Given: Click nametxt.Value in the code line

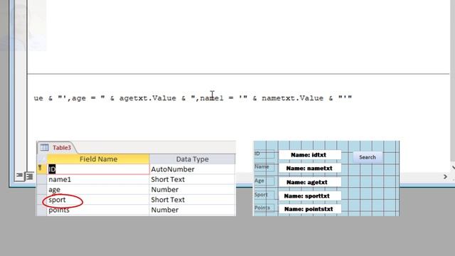Looking at the screenshot, I should click(292, 98).
